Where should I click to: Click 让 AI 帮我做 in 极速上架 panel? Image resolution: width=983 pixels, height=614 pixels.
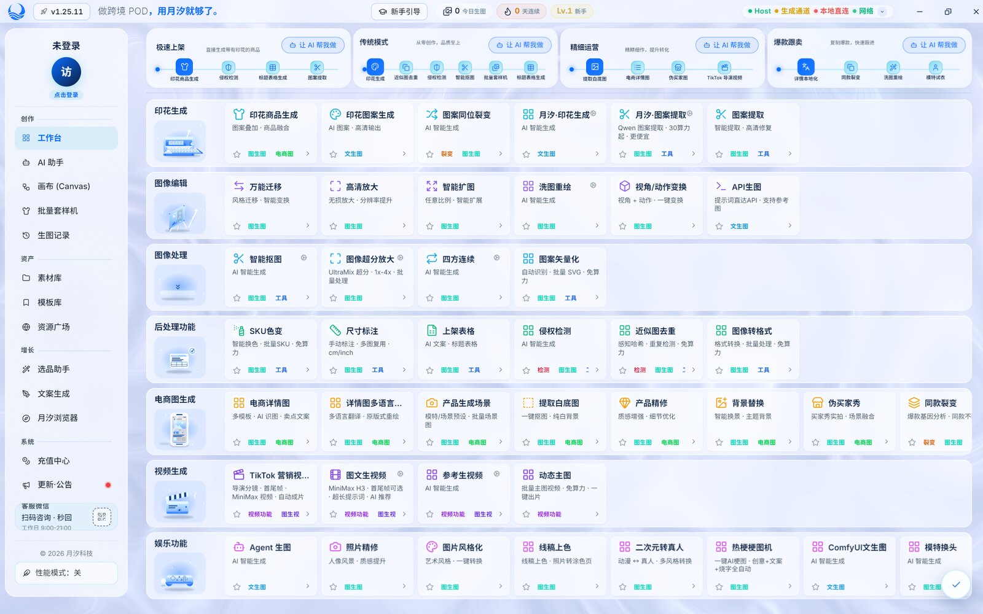tap(313, 45)
